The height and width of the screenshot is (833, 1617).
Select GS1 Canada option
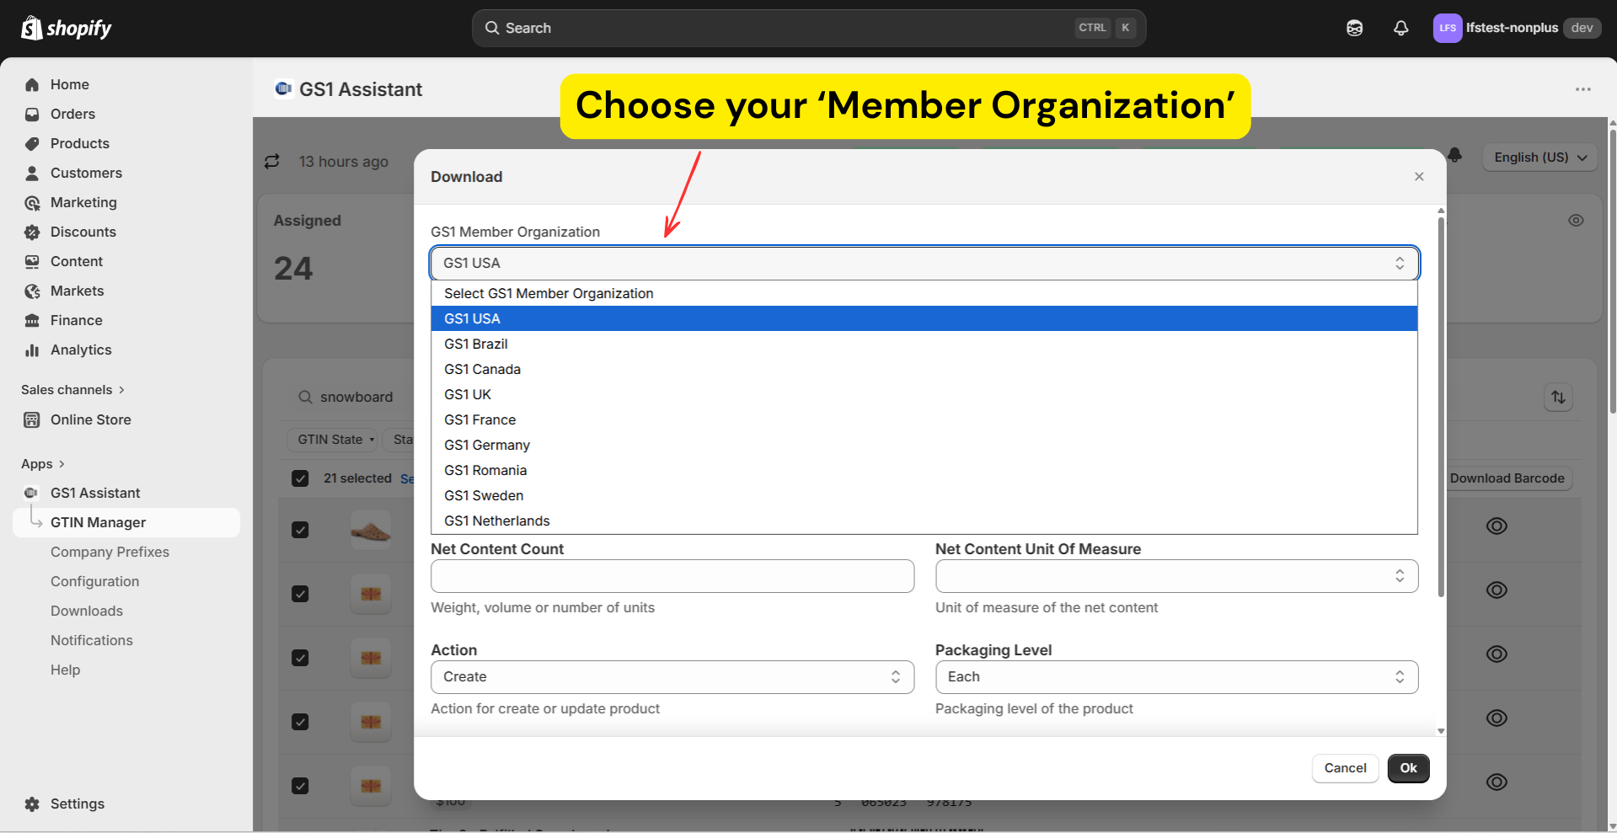(x=924, y=369)
